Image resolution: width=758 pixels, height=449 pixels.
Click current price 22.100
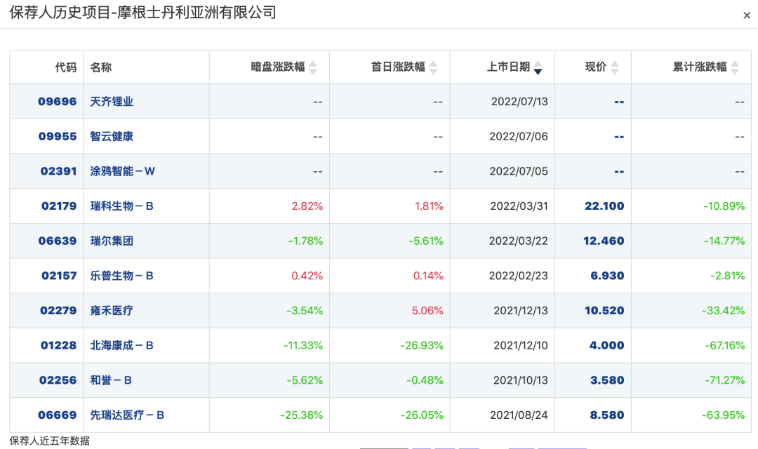604,206
